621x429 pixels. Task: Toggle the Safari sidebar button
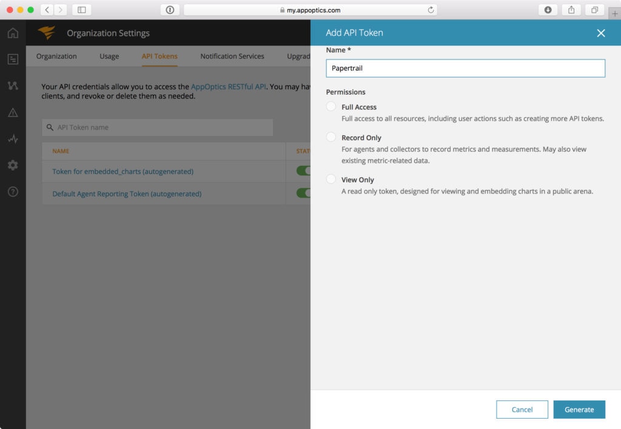click(x=82, y=10)
